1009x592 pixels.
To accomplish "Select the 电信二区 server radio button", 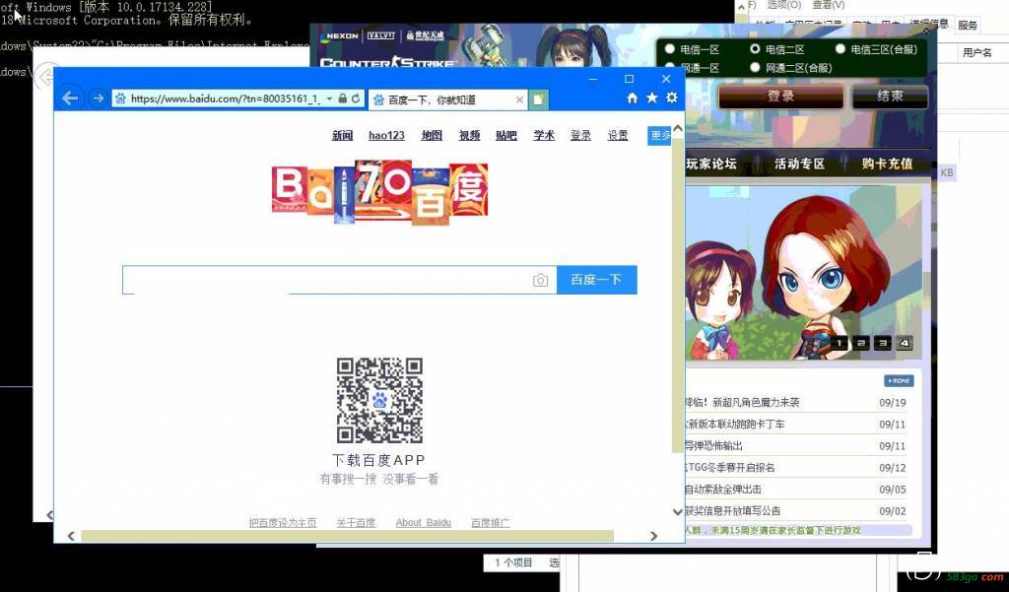I will coord(755,49).
